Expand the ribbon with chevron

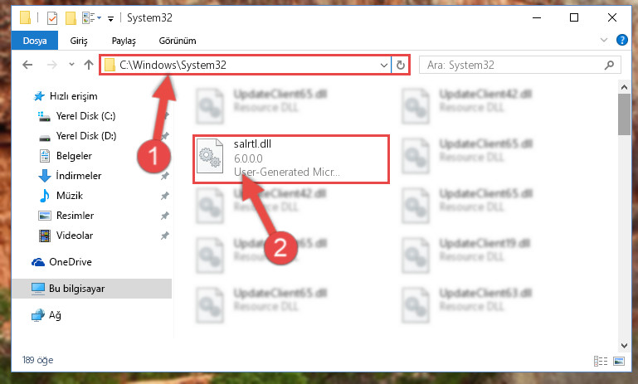[604, 40]
